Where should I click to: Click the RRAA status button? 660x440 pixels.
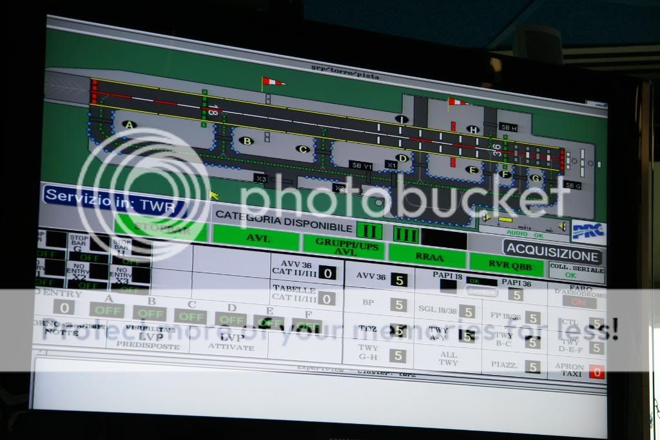tap(427, 256)
